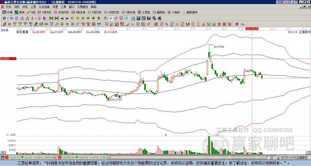Open the 交易委托 menu

coord(83,7)
